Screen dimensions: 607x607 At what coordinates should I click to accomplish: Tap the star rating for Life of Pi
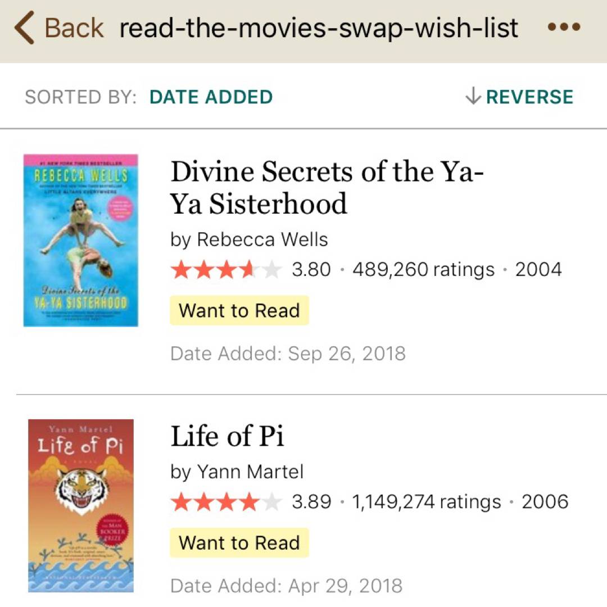(225, 501)
